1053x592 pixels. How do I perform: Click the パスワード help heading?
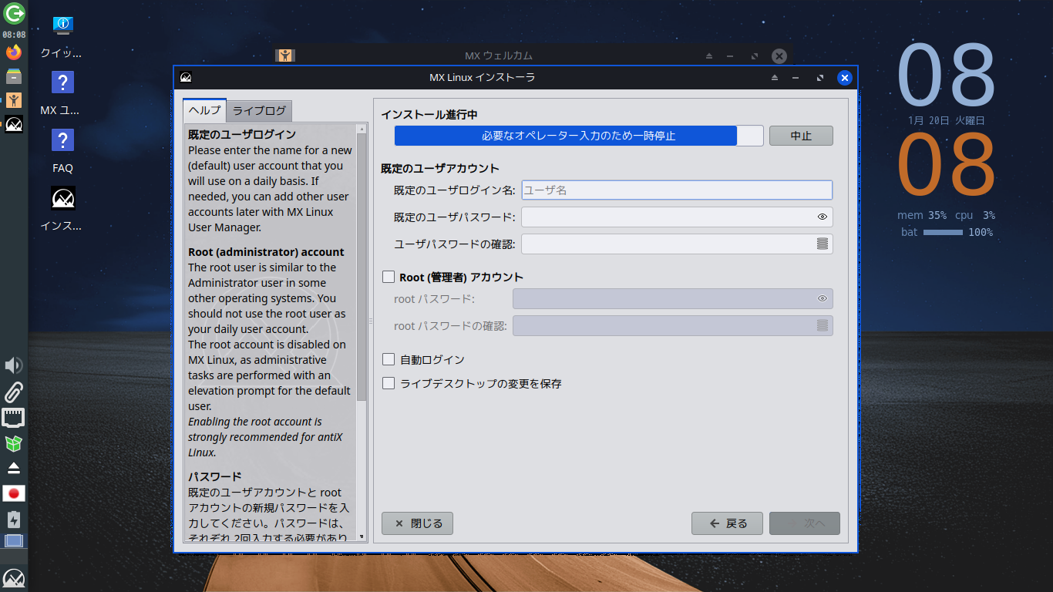tap(215, 476)
